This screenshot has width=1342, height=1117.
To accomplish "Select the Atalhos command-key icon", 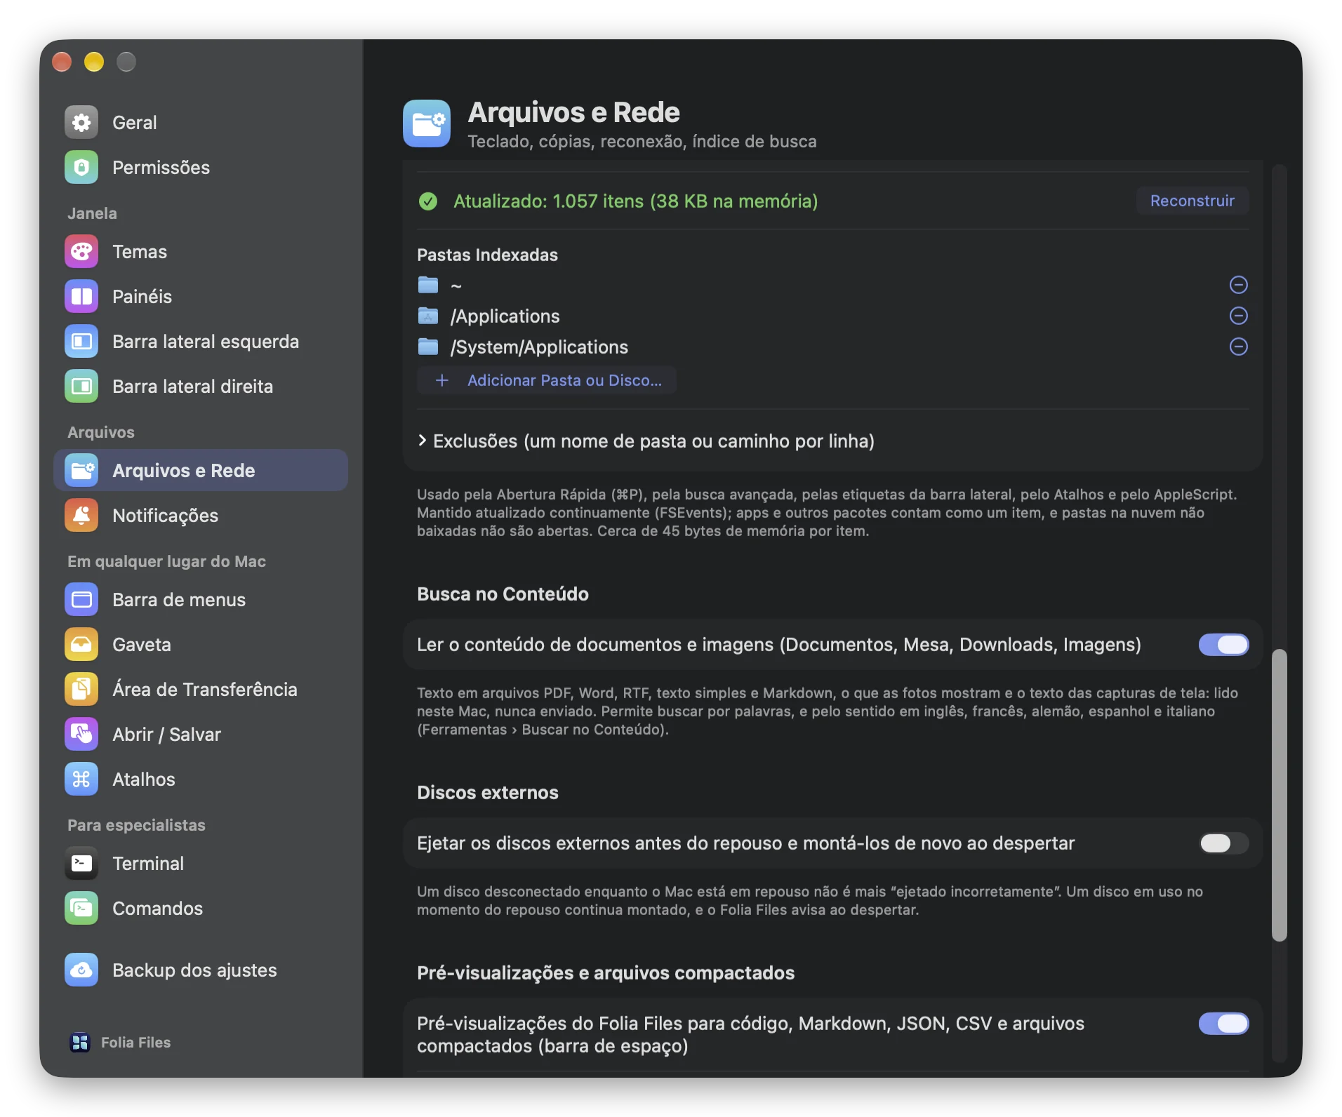I will coord(81,780).
